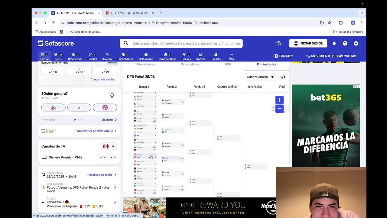Vote for a draw (X)

point(79,107)
